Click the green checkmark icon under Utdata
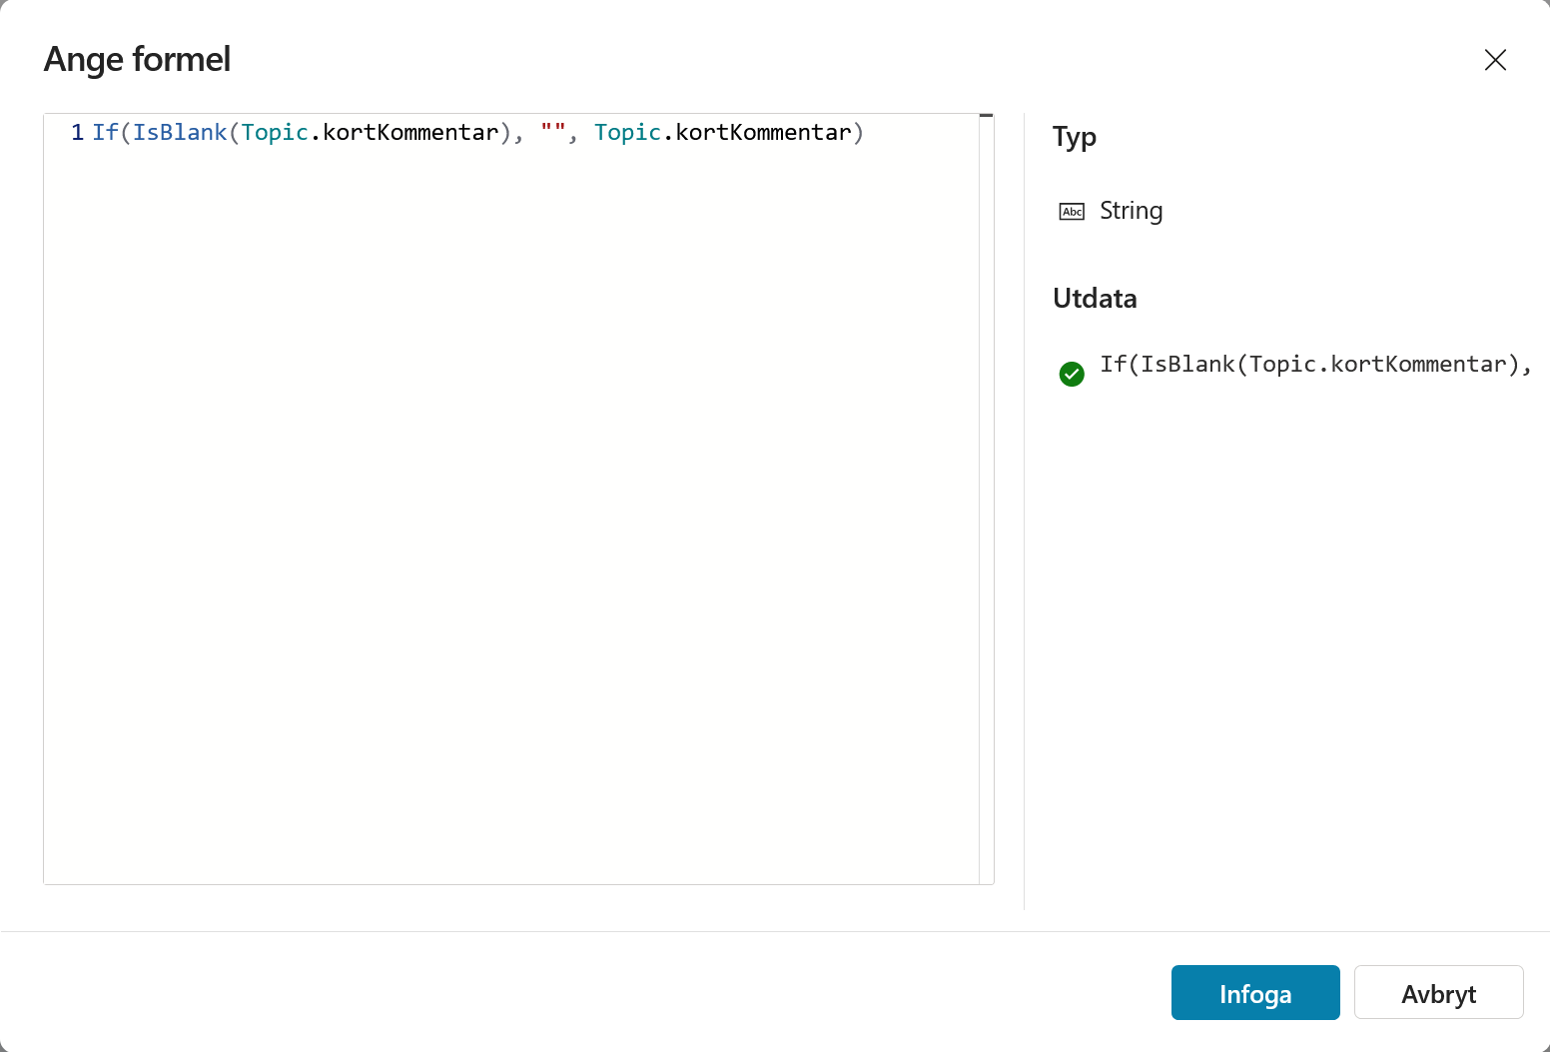1550x1052 pixels. [x=1072, y=374]
